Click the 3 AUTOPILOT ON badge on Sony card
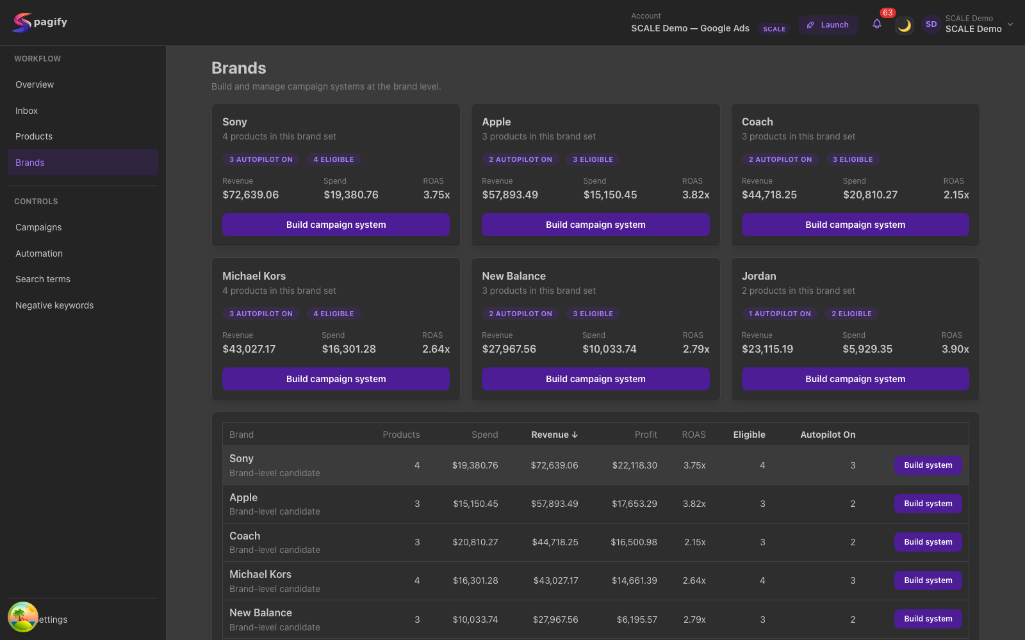The width and height of the screenshot is (1025, 640). click(x=261, y=159)
